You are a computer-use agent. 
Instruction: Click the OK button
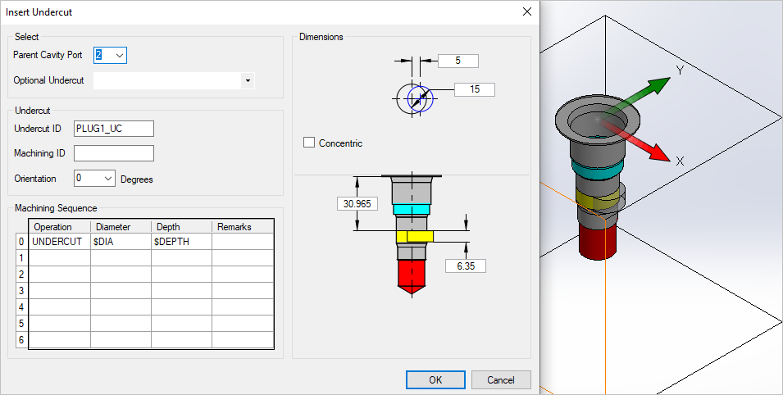435,380
